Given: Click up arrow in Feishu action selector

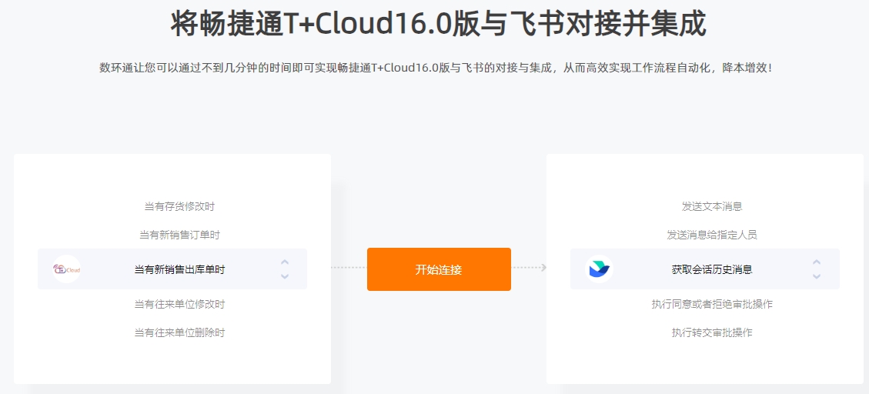Looking at the screenshot, I should (817, 262).
